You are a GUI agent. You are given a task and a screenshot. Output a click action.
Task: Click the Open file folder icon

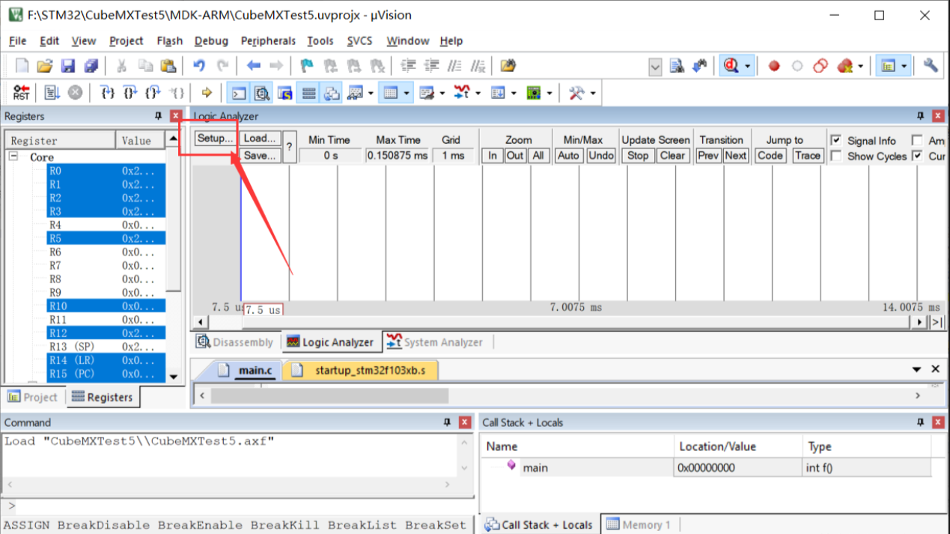click(x=45, y=66)
